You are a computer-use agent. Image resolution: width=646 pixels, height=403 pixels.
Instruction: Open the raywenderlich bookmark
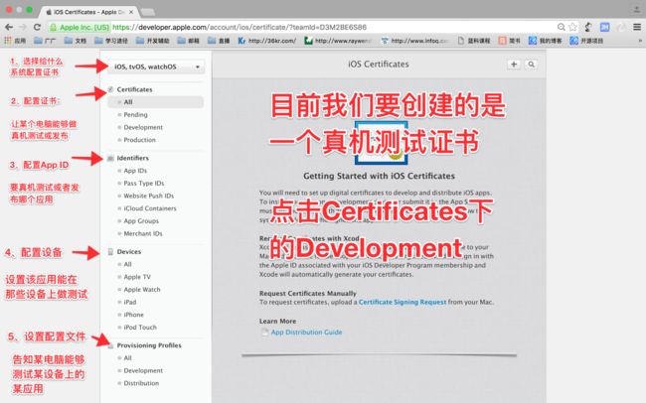tap(338, 41)
